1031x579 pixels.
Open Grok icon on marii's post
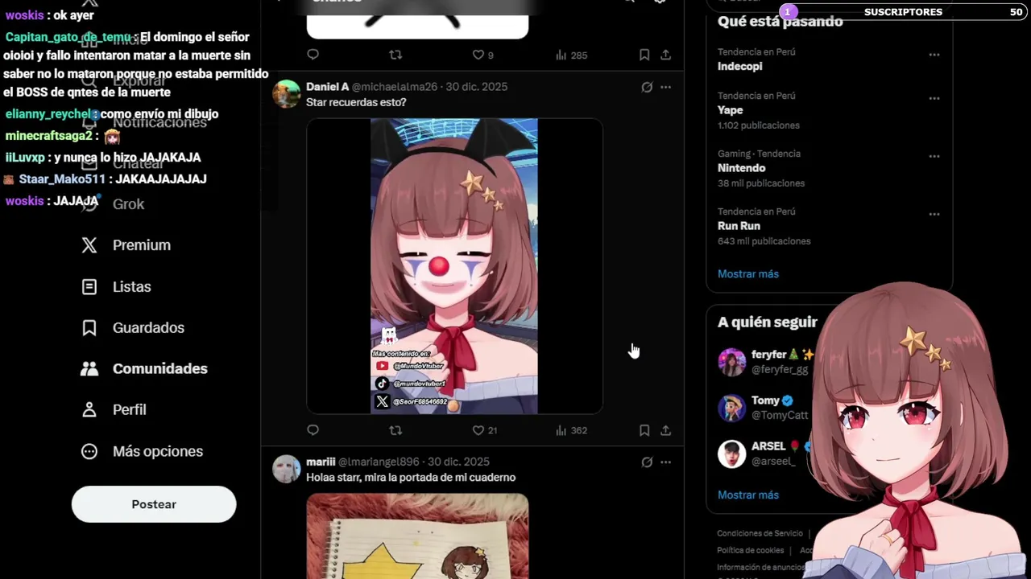(647, 462)
